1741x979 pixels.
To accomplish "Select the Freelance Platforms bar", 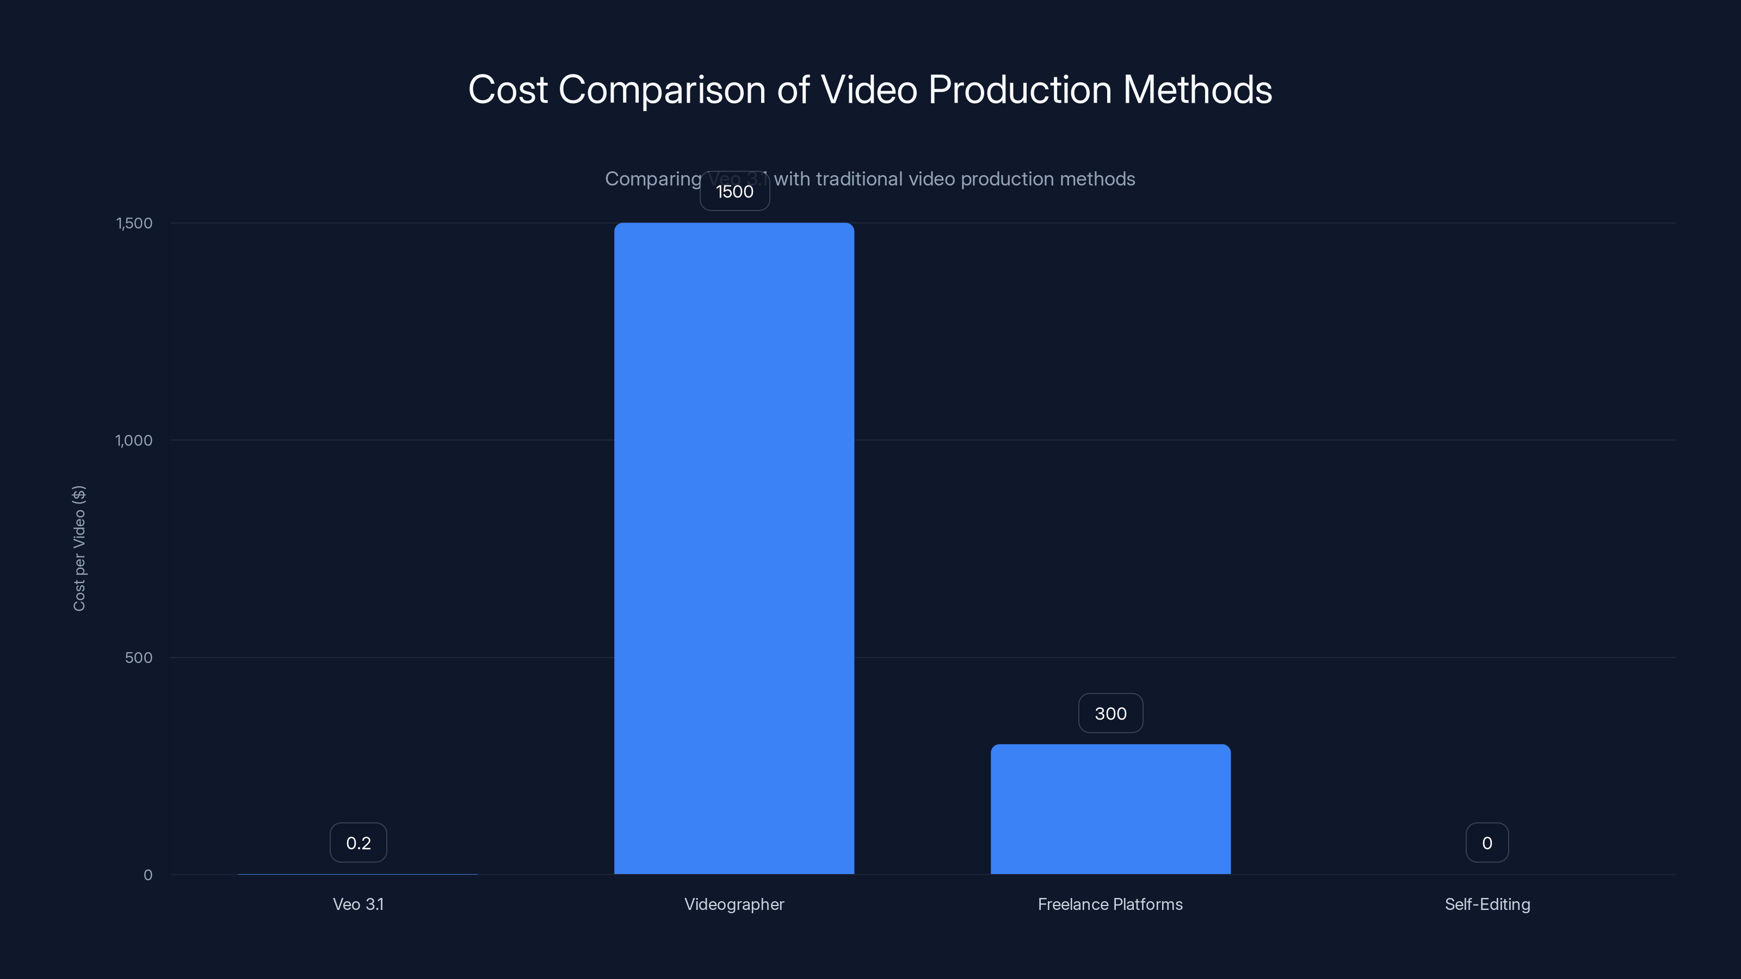I will tap(1110, 811).
